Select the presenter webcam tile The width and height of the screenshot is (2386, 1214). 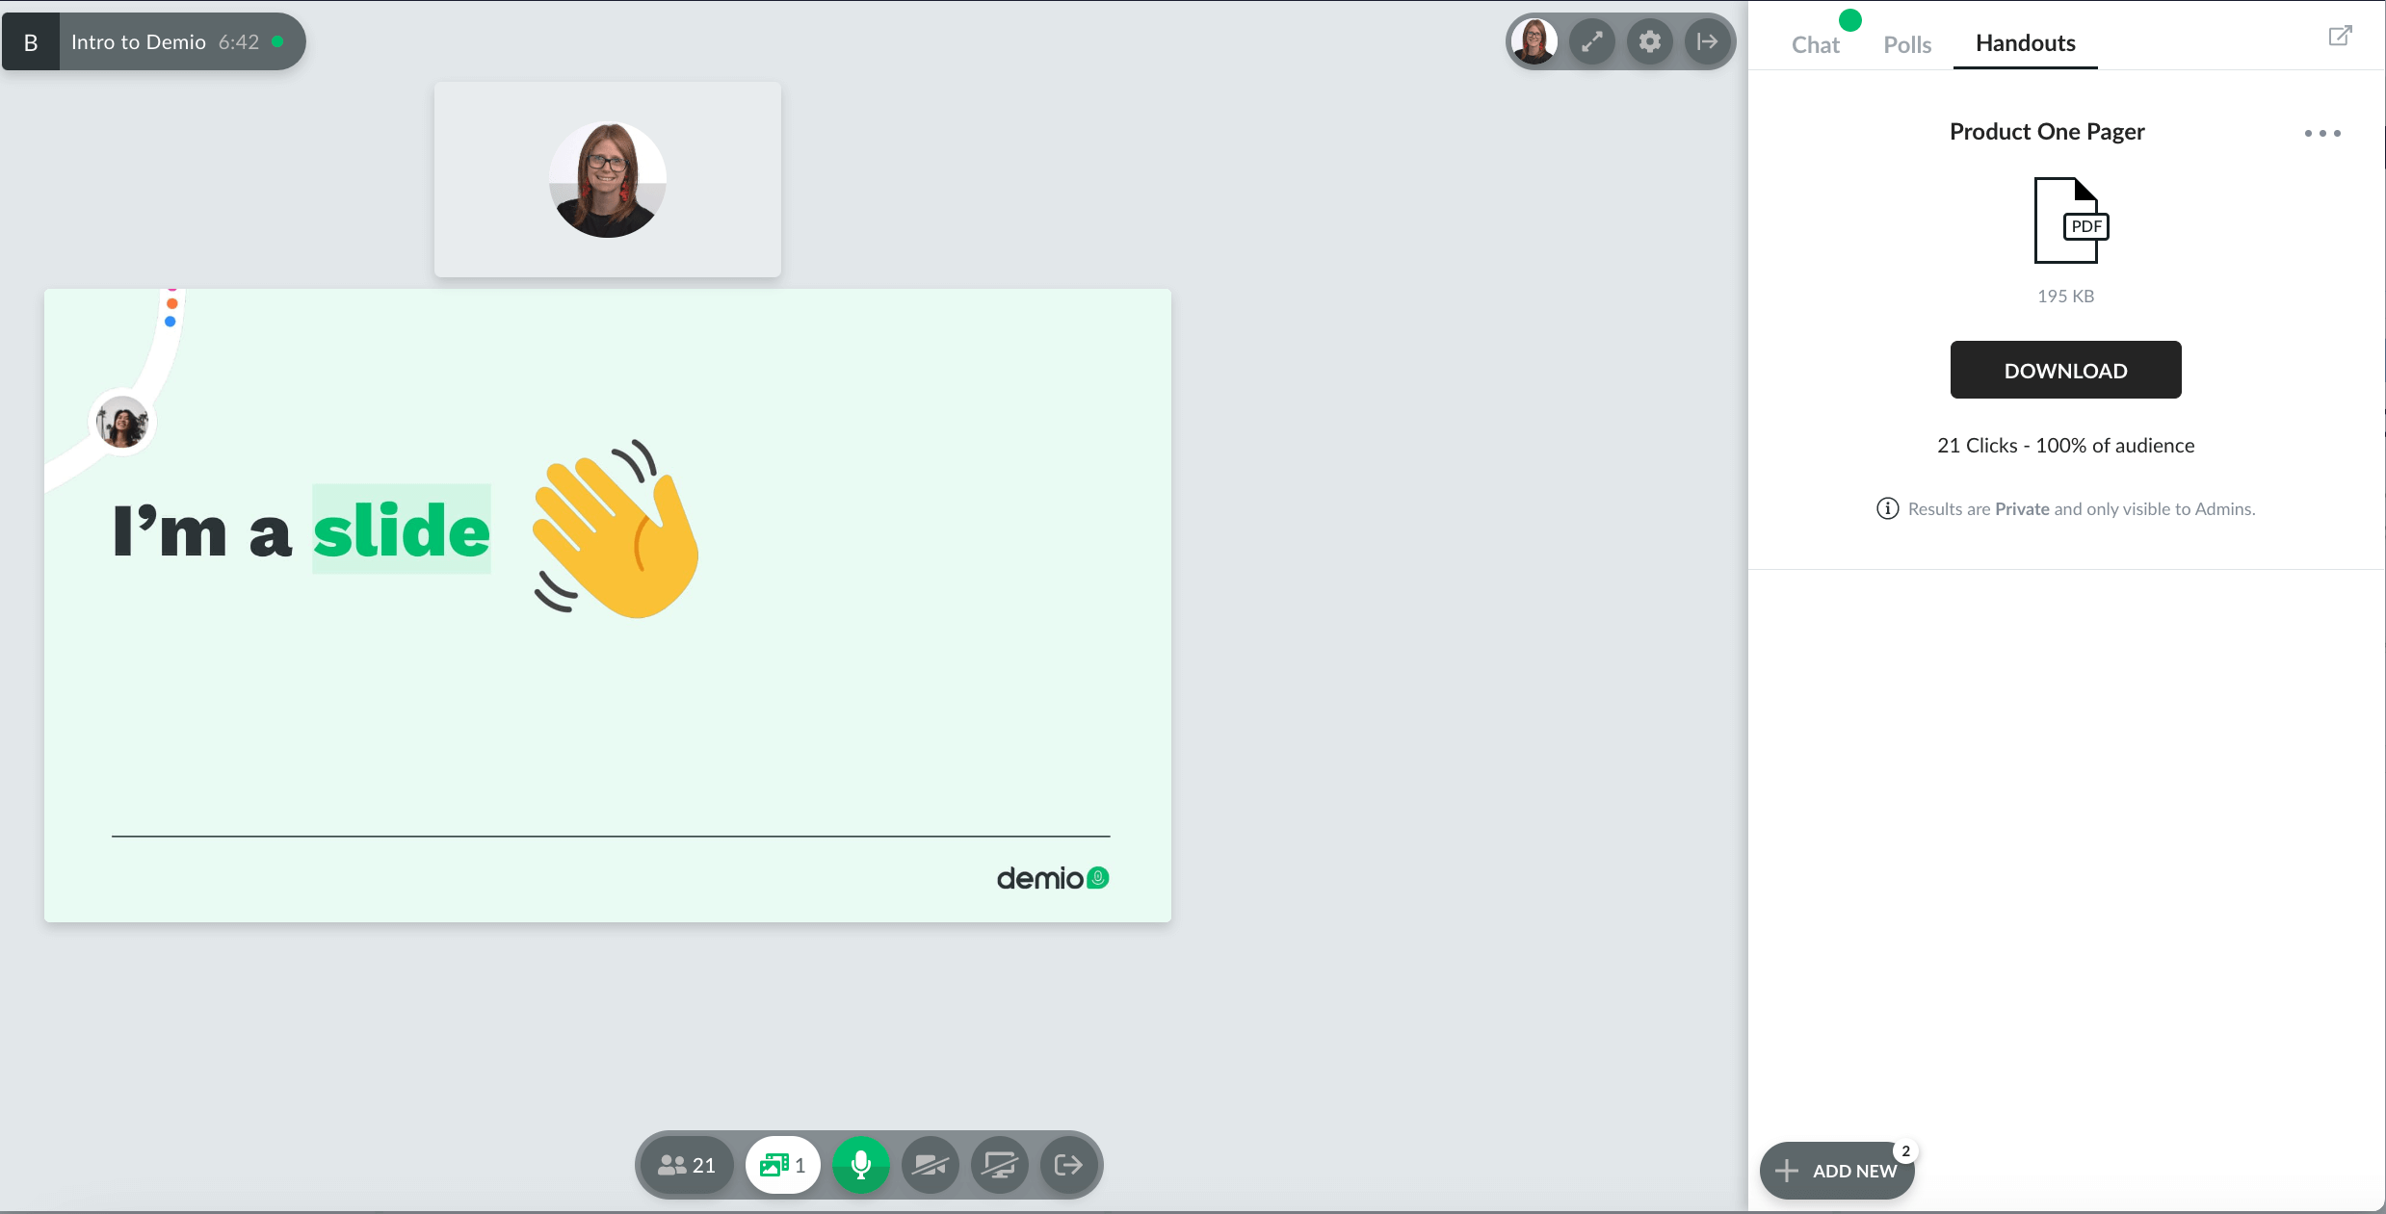click(608, 180)
